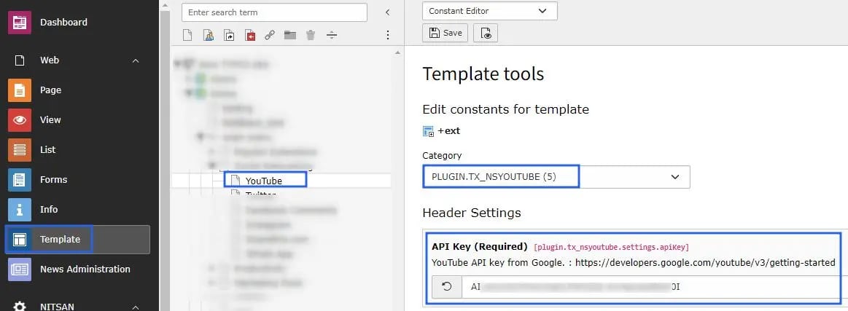Open the View module eye icon
The height and width of the screenshot is (311, 848).
click(20, 120)
